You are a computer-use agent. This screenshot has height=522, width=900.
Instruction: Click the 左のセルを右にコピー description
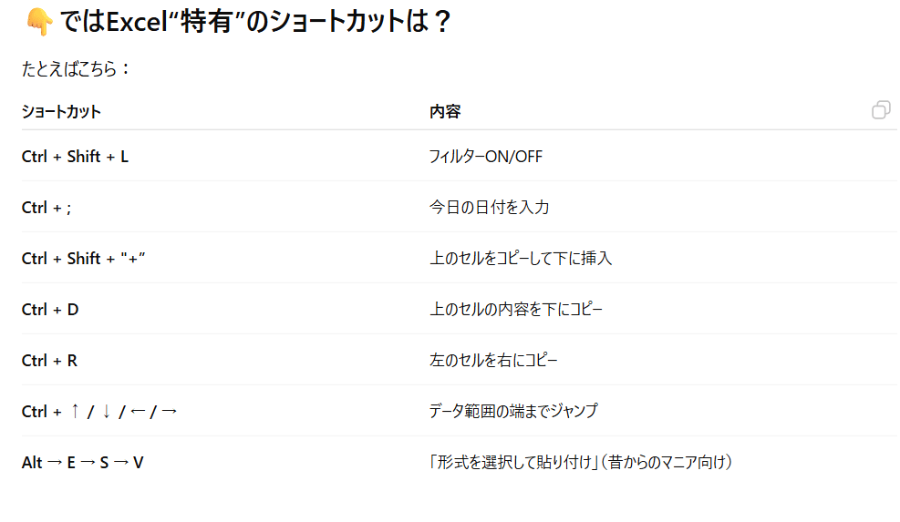click(493, 361)
